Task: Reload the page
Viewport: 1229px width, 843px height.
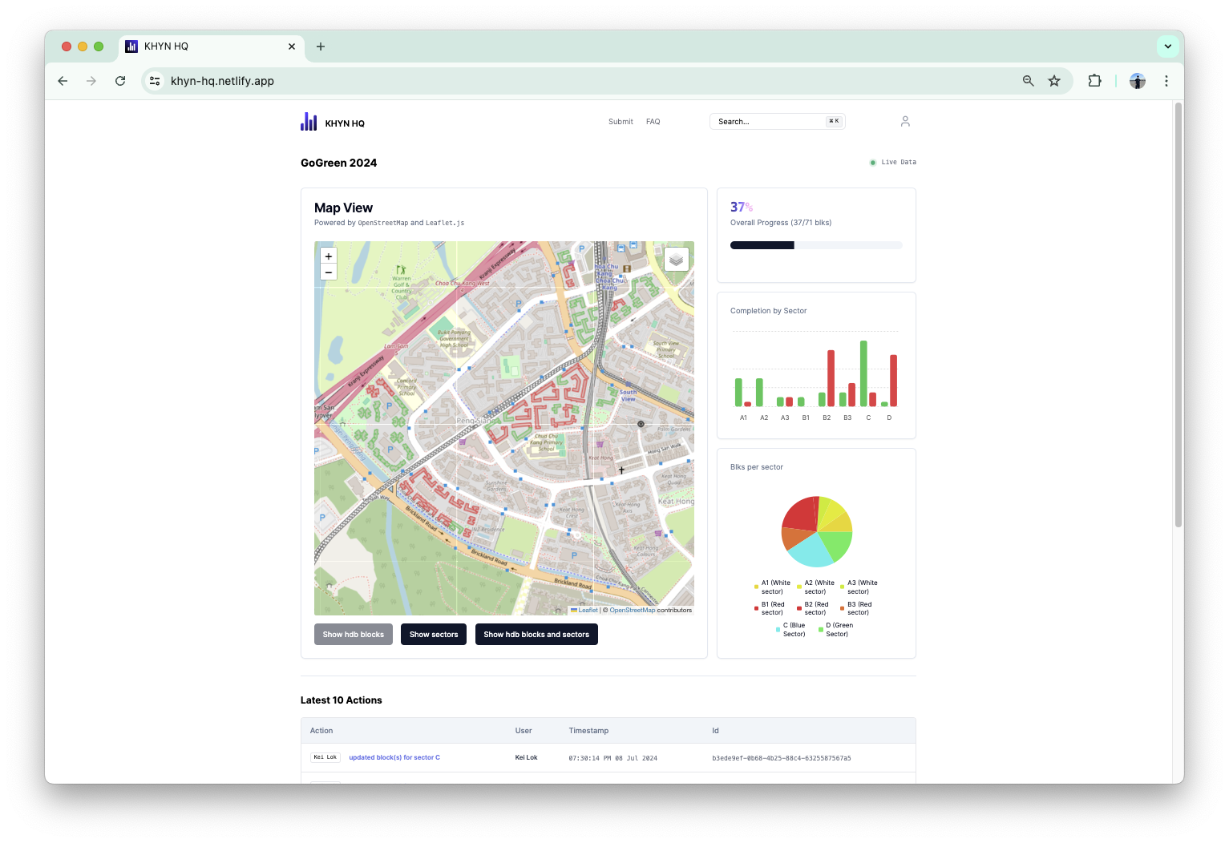Action: tap(120, 81)
